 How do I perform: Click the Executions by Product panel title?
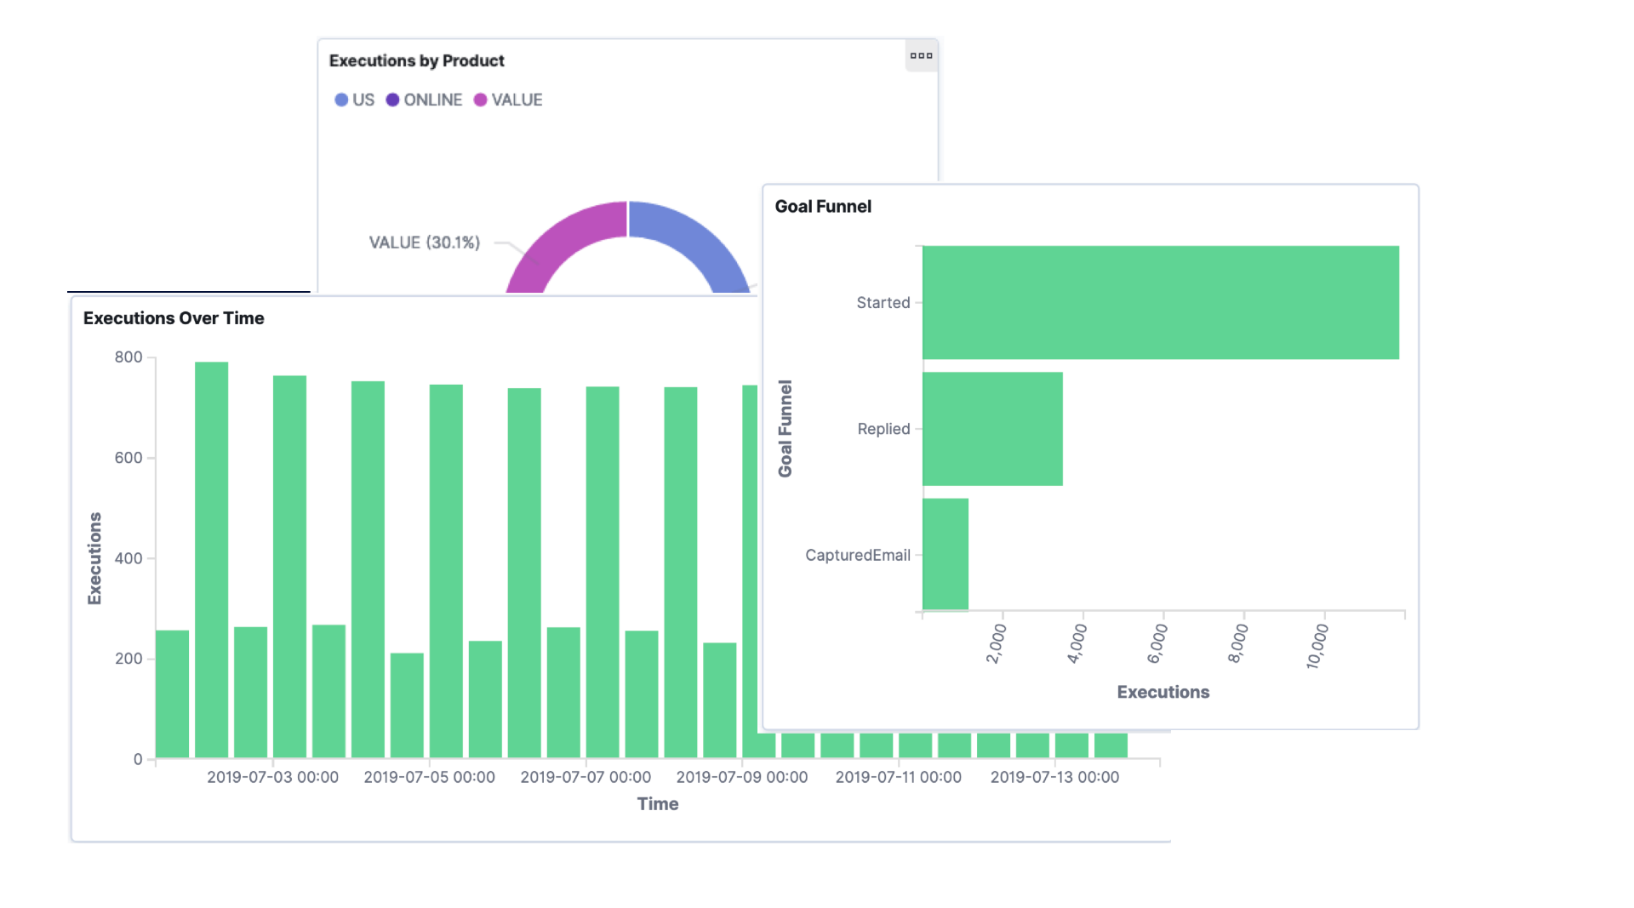click(416, 61)
